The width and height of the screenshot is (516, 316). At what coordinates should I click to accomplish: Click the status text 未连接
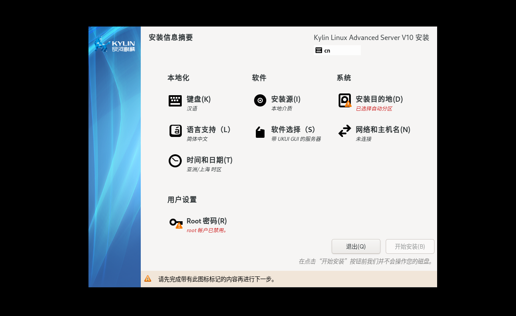pos(363,139)
